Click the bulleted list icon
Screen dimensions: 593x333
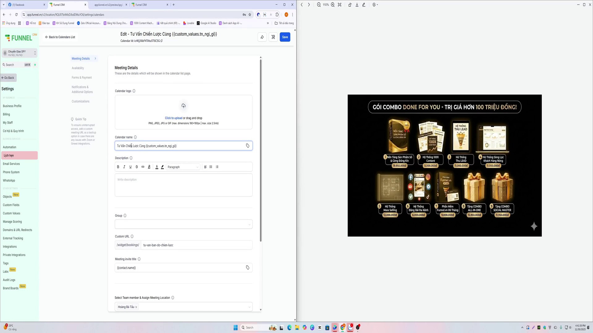coord(211,167)
